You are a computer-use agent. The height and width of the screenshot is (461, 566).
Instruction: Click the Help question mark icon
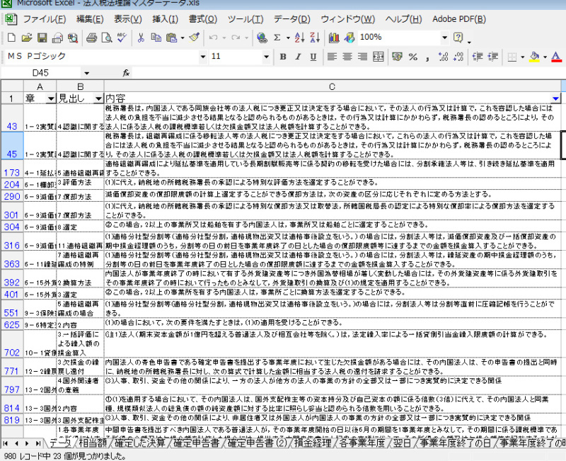[458, 38]
